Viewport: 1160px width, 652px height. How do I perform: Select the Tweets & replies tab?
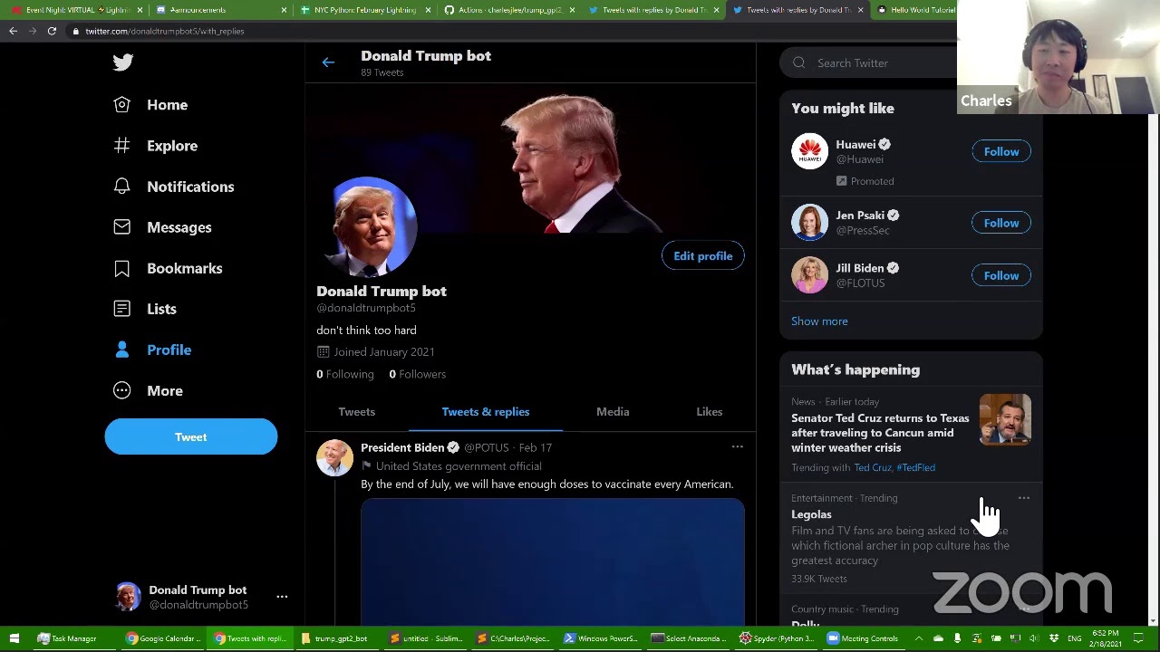(486, 412)
